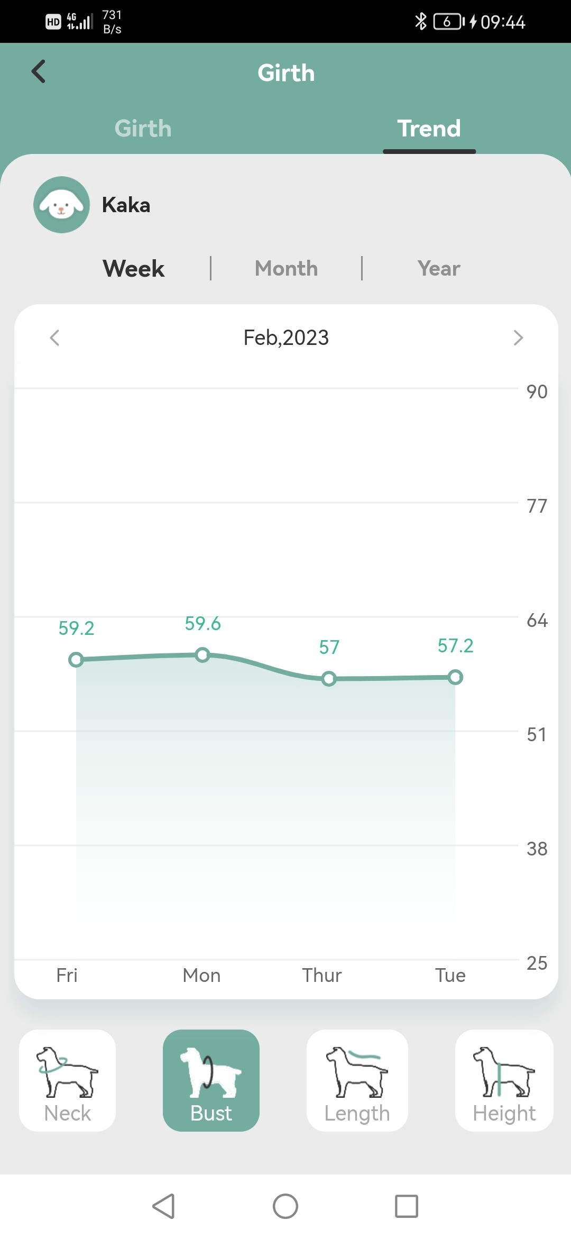Switch to the Girth tab

click(143, 129)
